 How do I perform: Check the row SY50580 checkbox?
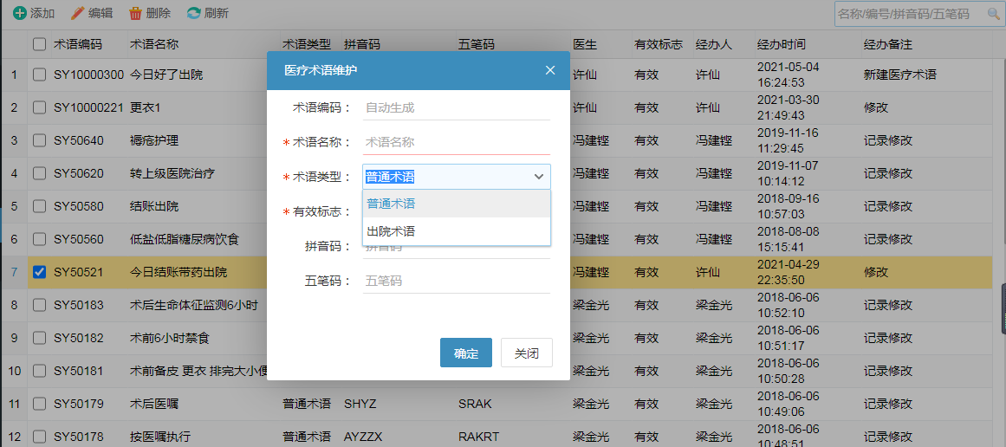[40, 206]
